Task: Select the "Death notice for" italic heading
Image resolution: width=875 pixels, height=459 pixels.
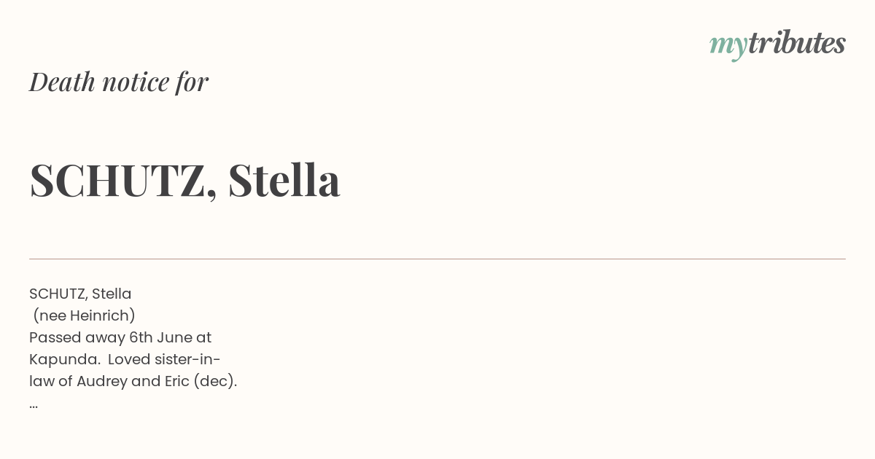Action: pyautogui.click(x=119, y=82)
